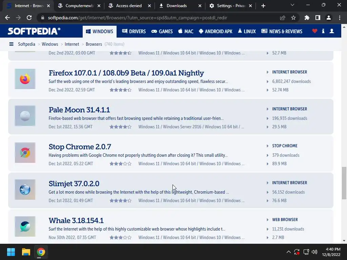
Task: Open tab search dropdown chevron
Action: tap(292, 5)
